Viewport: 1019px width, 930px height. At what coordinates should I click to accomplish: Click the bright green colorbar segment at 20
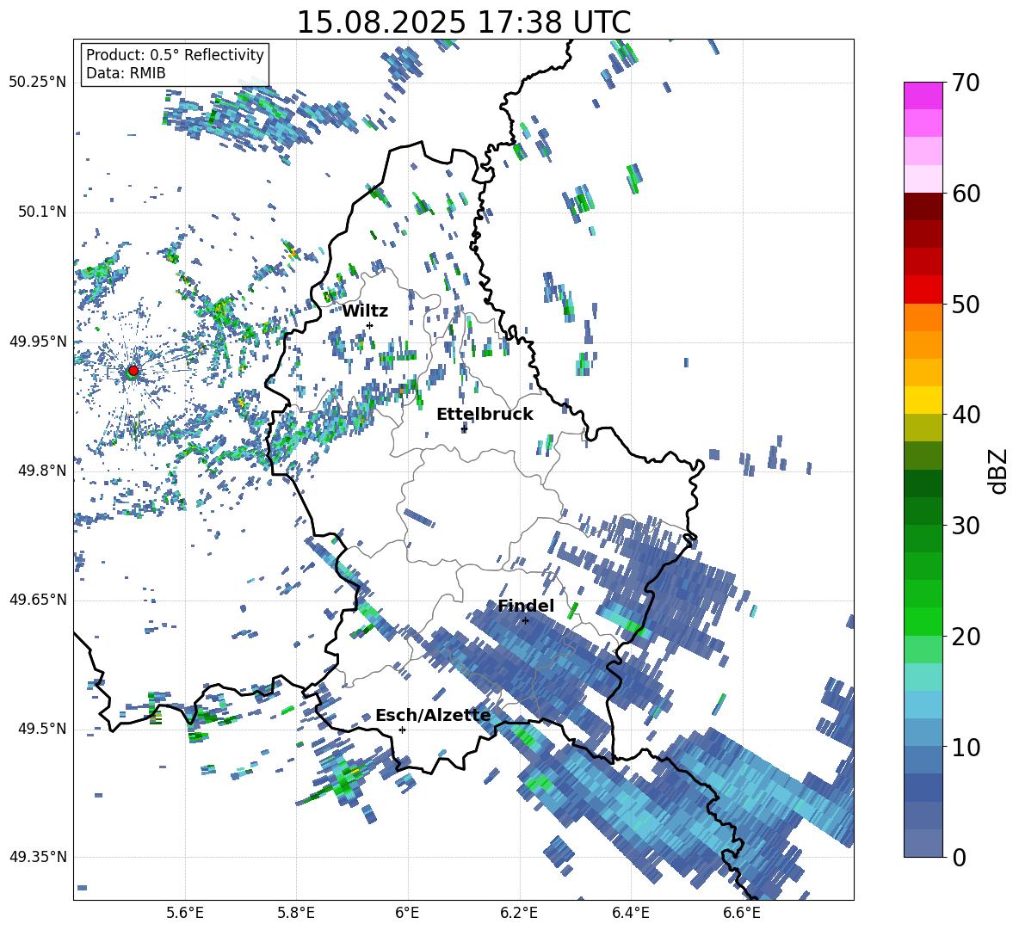coord(923,621)
